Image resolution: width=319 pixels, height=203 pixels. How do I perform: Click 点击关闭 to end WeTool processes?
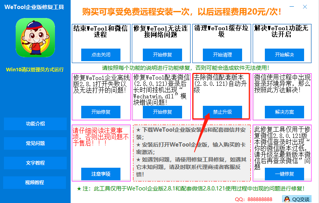(101, 54)
